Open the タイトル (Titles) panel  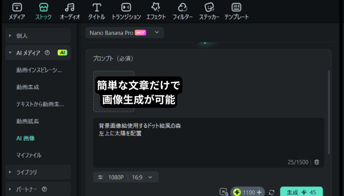97,11
